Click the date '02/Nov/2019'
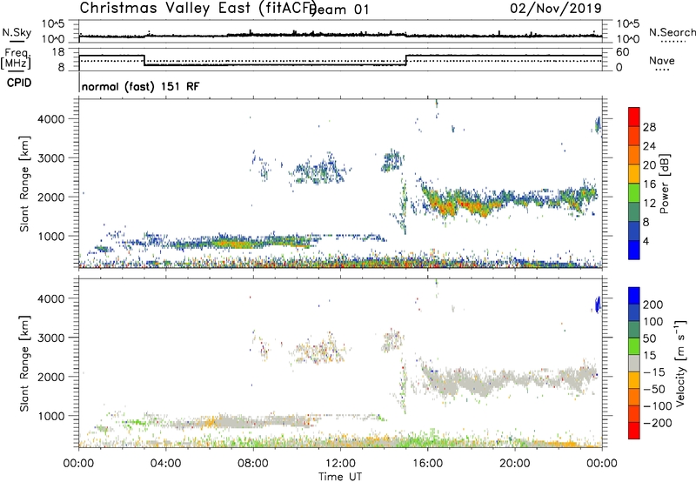This screenshot has height=482, width=696. tap(556, 8)
